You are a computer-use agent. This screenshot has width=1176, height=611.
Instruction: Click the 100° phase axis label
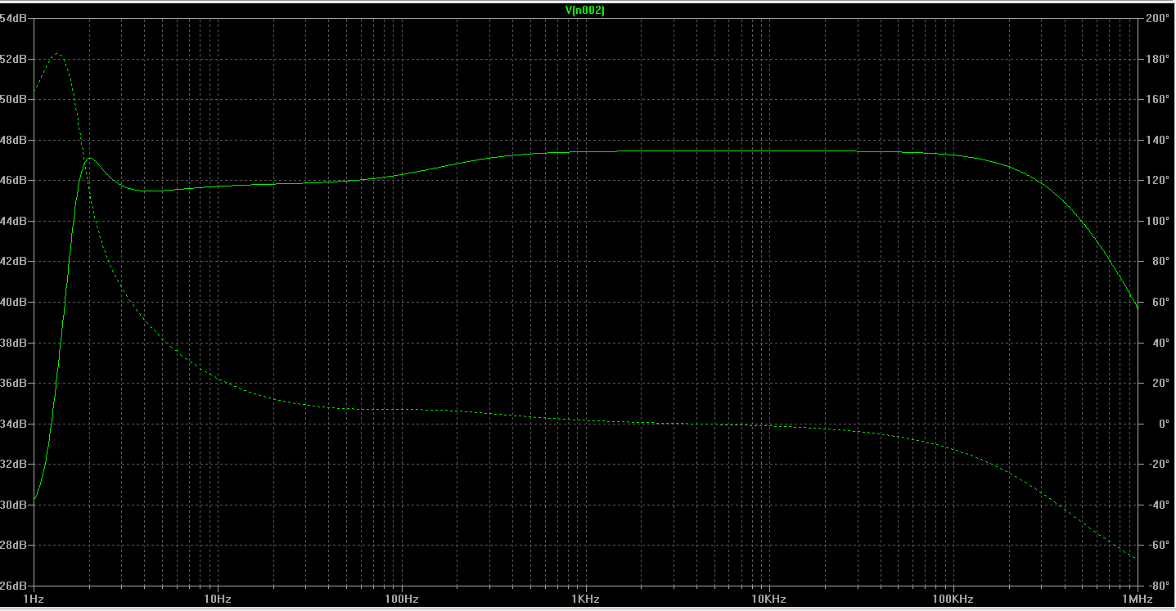click(1159, 221)
